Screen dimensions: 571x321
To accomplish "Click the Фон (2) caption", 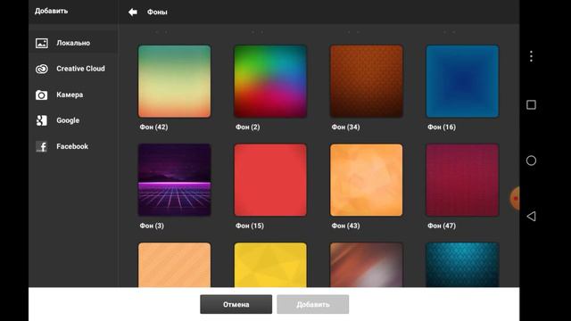I will (x=248, y=127).
